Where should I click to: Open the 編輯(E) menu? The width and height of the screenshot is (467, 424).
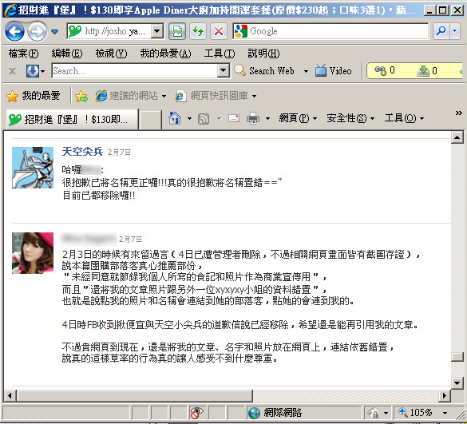67,53
